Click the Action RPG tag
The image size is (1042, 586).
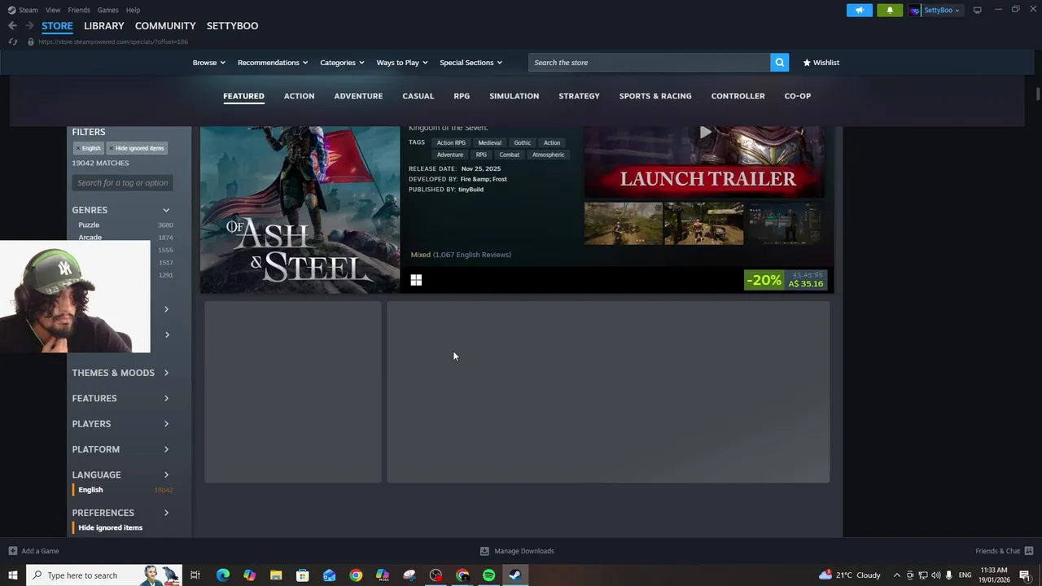(x=451, y=142)
